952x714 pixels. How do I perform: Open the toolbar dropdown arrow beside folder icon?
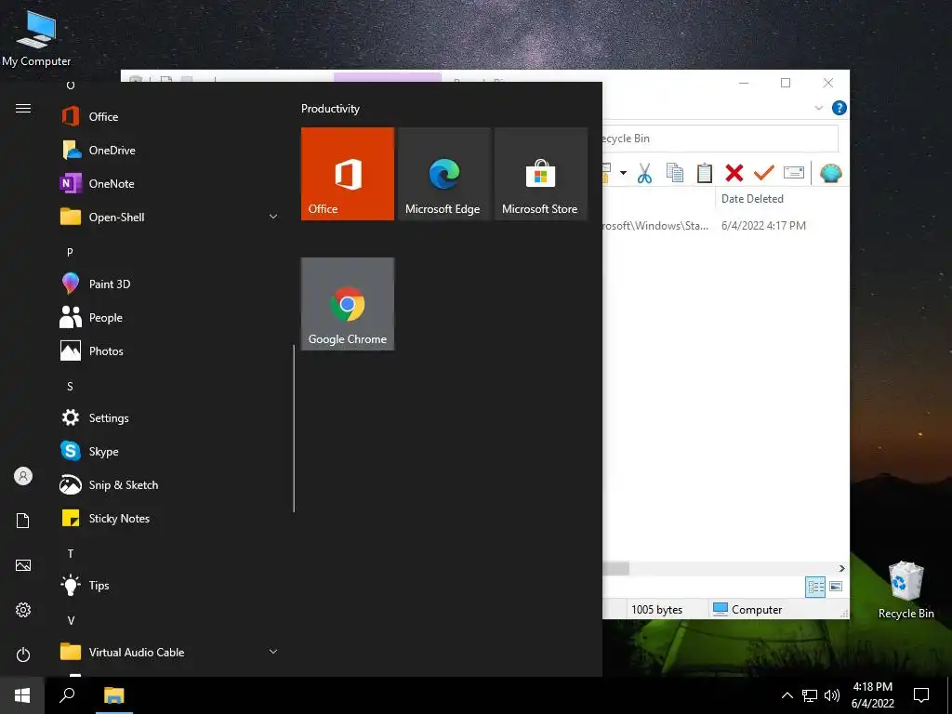click(623, 173)
